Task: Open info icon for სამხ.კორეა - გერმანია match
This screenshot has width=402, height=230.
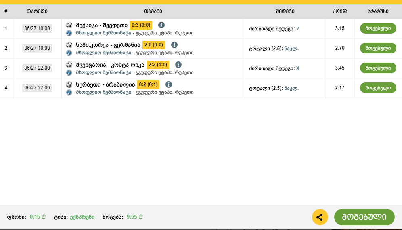Action: pos(174,45)
